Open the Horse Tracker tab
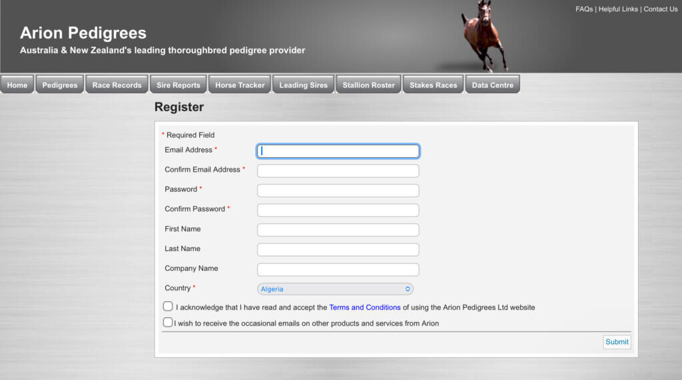The image size is (682, 380). [240, 85]
